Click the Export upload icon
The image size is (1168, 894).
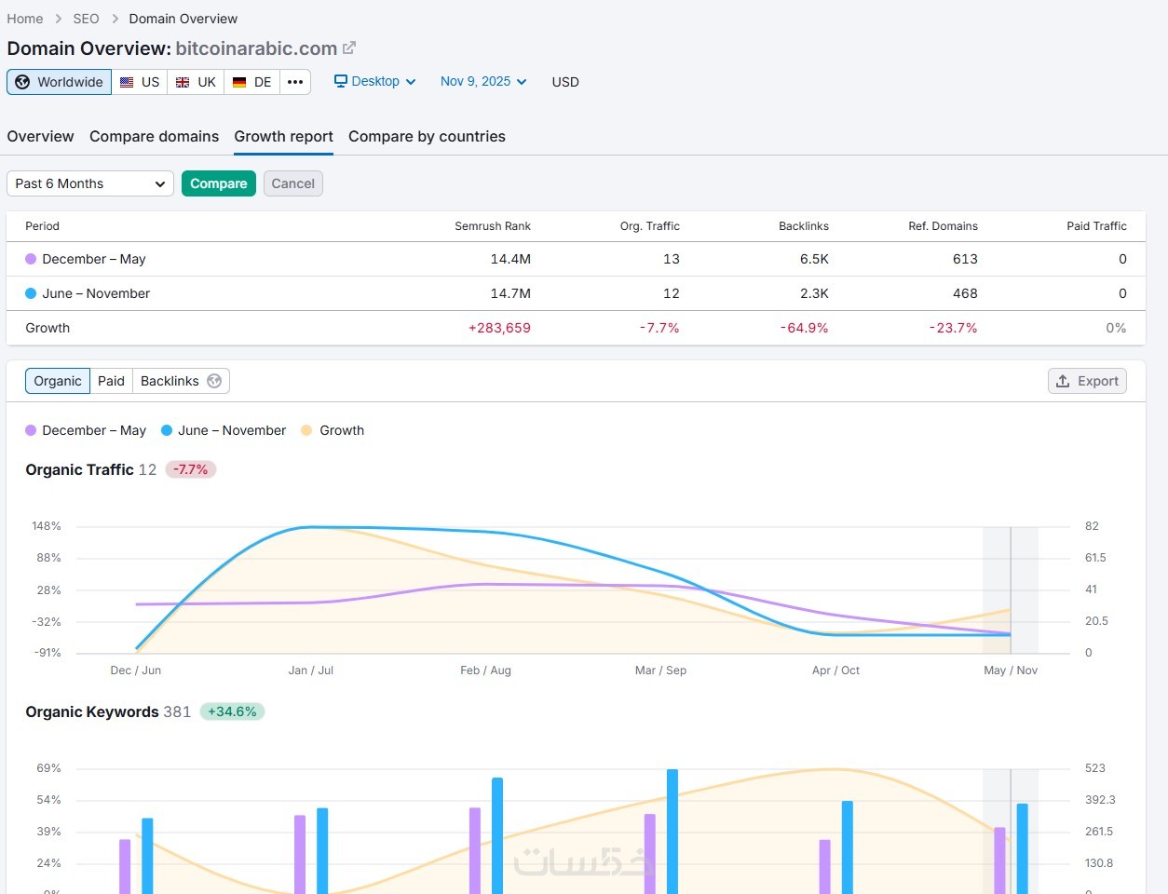pyautogui.click(x=1063, y=381)
